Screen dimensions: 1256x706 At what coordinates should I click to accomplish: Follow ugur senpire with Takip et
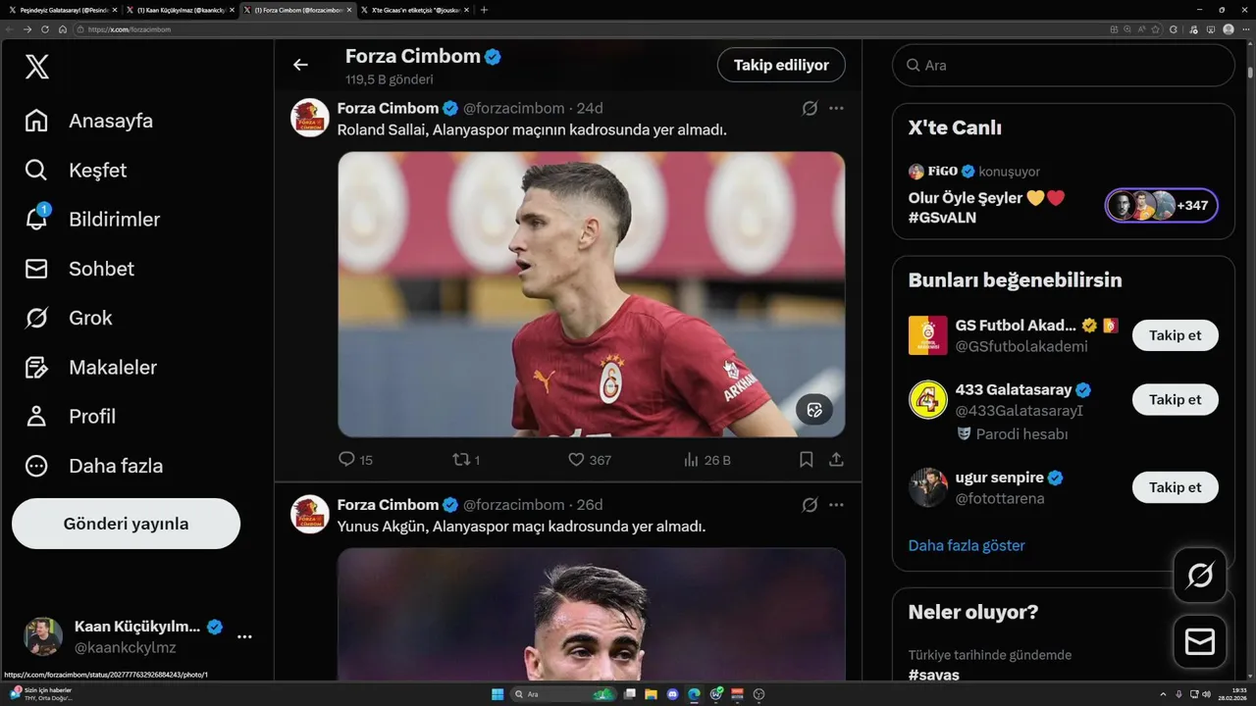click(x=1175, y=487)
